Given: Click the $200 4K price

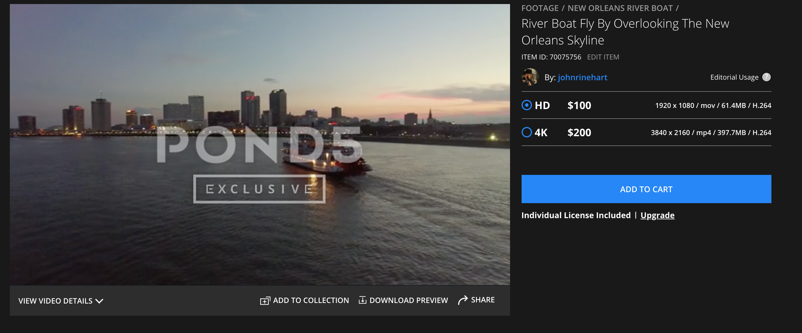Looking at the screenshot, I should point(579,133).
